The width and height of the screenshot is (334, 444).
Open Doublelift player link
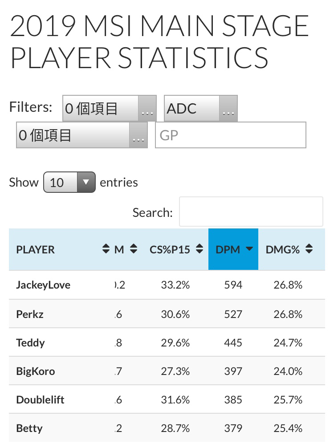tap(40, 399)
